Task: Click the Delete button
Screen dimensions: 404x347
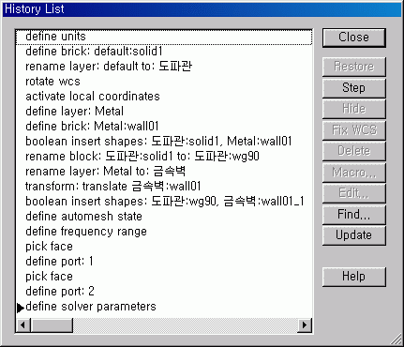Action: tap(354, 151)
